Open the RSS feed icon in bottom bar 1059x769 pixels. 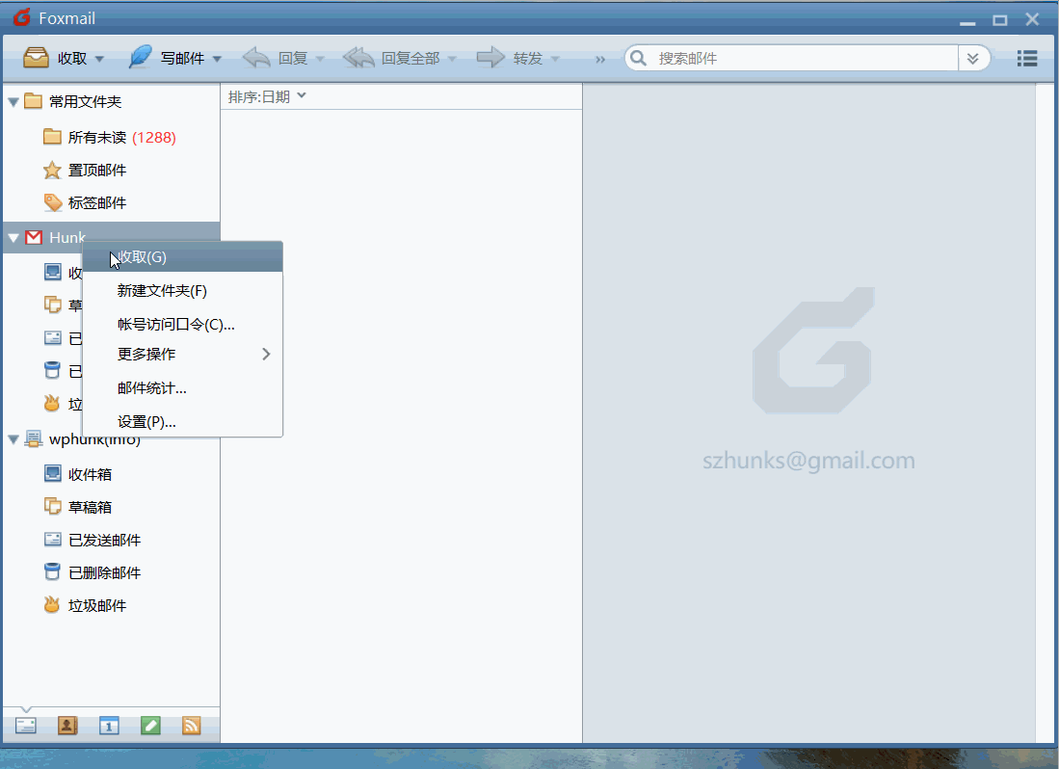point(192,726)
